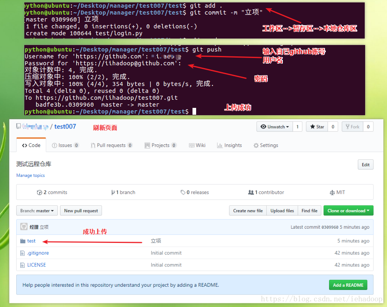This screenshot has width=387, height=307.
Task: Click the board icon on the Projects tab
Action: (147, 145)
